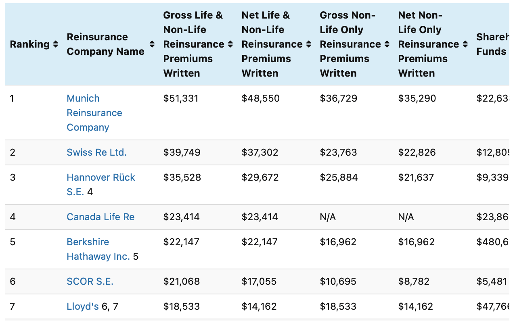Click the Shareholders Funds column header
The height and width of the screenshot is (321, 515).
point(492,44)
